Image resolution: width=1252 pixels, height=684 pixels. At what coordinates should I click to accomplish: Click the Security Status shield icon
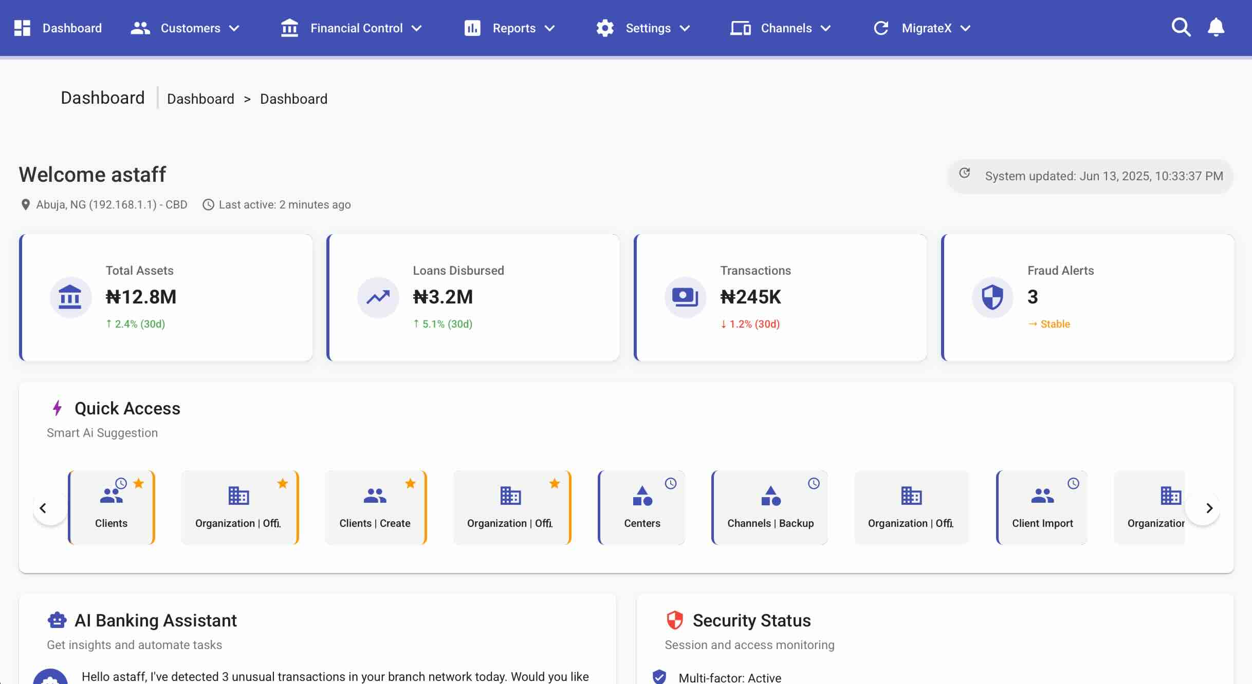point(674,620)
